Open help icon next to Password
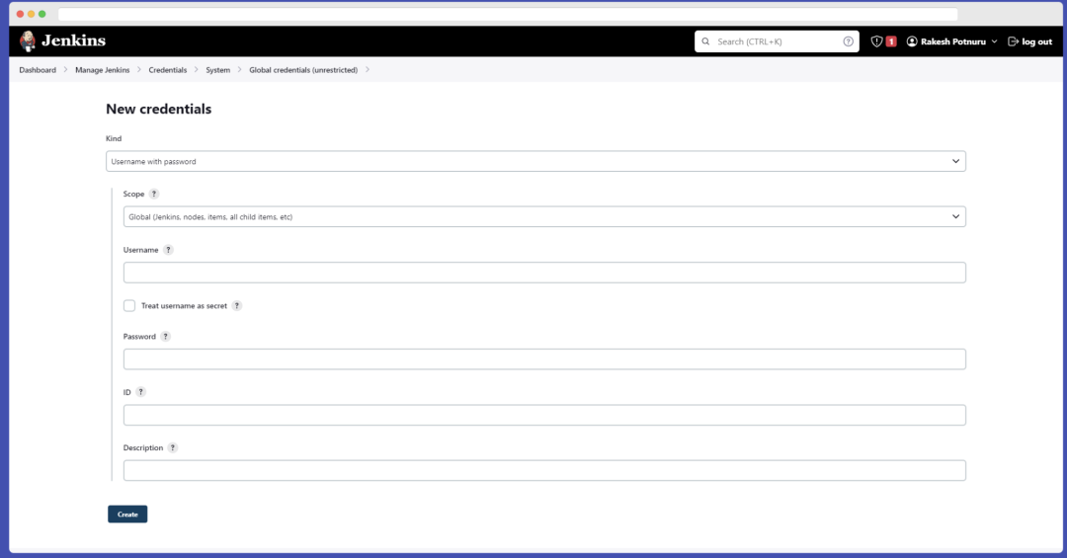 tap(165, 337)
